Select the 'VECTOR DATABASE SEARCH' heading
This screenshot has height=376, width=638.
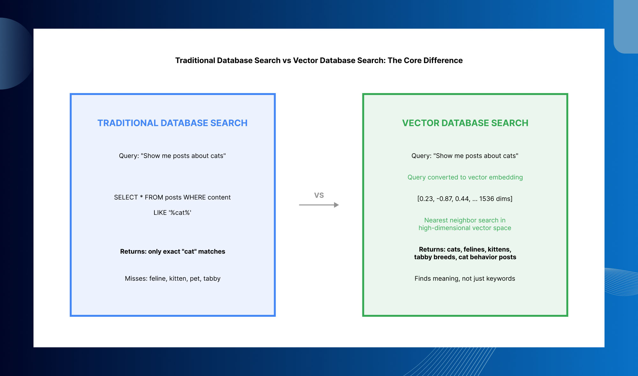465,123
